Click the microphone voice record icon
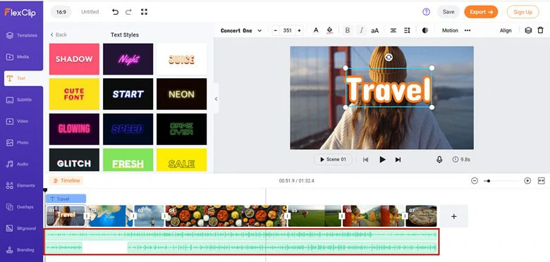The width and height of the screenshot is (550, 262). tap(439, 159)
